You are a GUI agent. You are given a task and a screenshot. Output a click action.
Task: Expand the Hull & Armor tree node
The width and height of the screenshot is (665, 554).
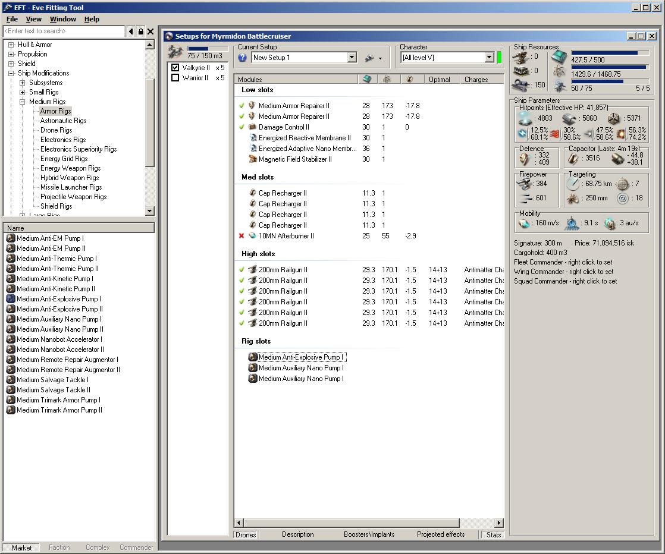pyautogui.click(x=11, y=45)
